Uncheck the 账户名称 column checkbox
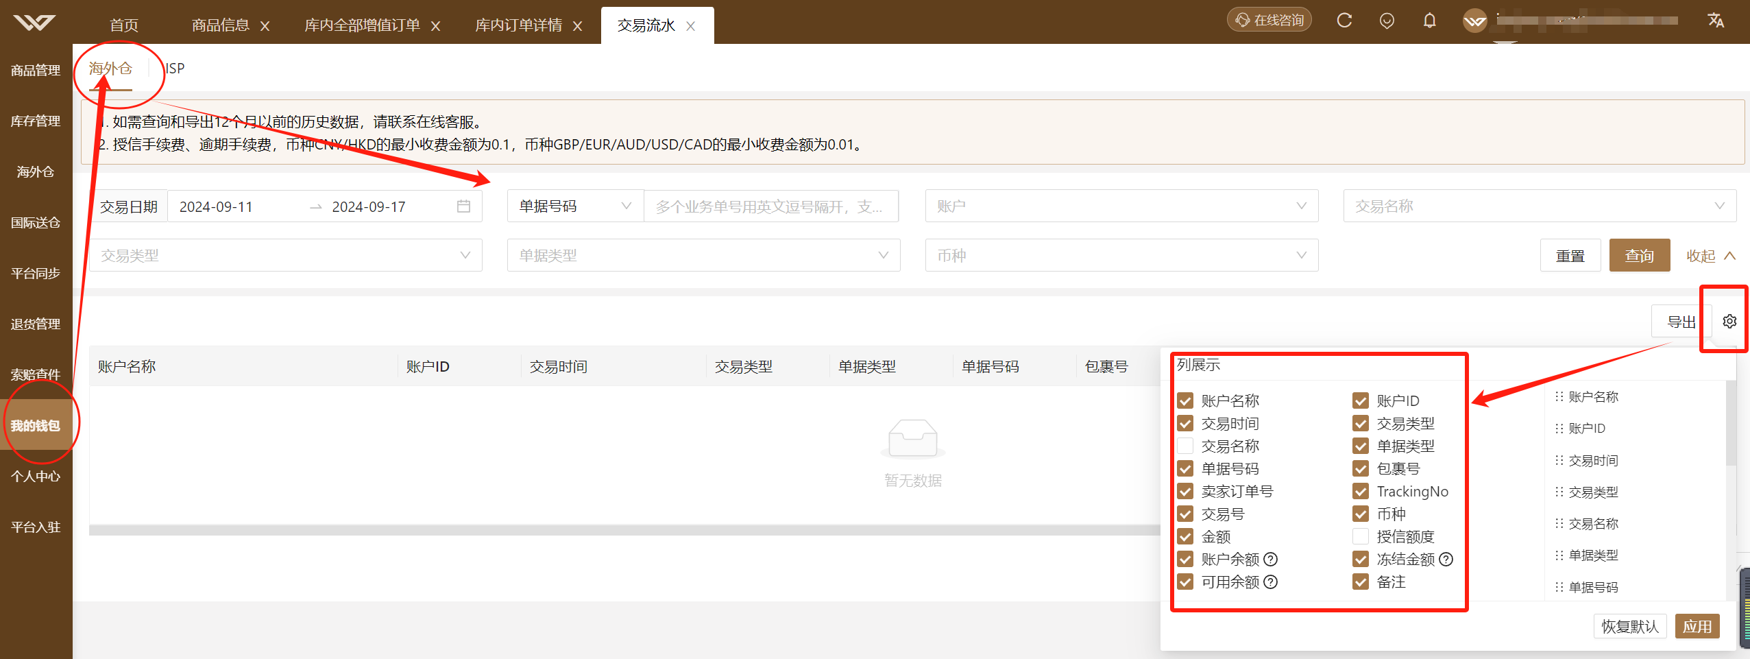The image size is (1750, 659). tap(1185, 400)
